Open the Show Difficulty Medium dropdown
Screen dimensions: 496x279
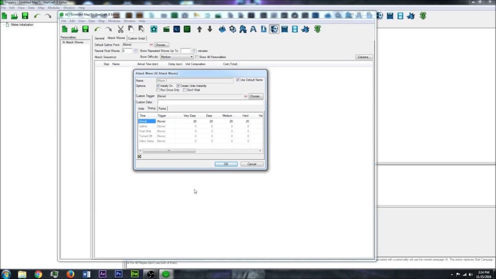(x=177, y=57)
